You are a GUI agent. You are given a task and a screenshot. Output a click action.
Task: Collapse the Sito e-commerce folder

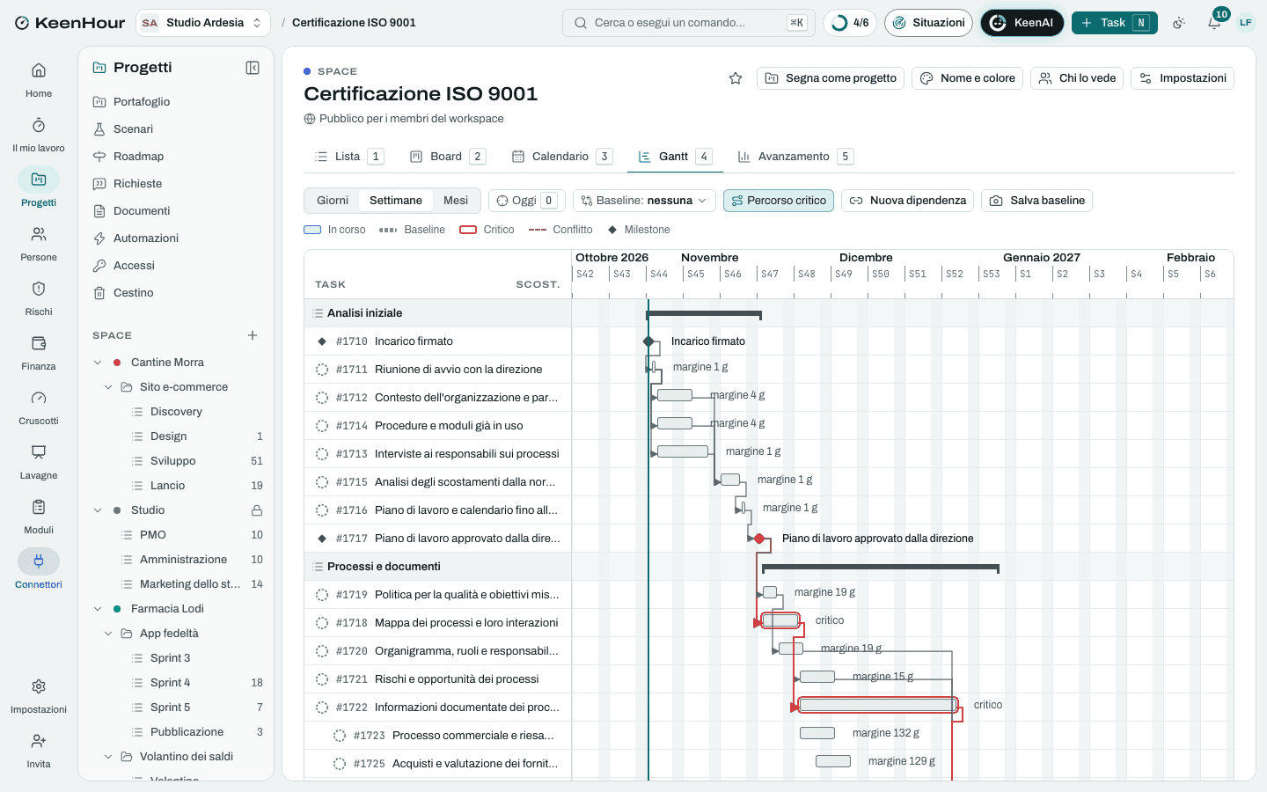108,387
